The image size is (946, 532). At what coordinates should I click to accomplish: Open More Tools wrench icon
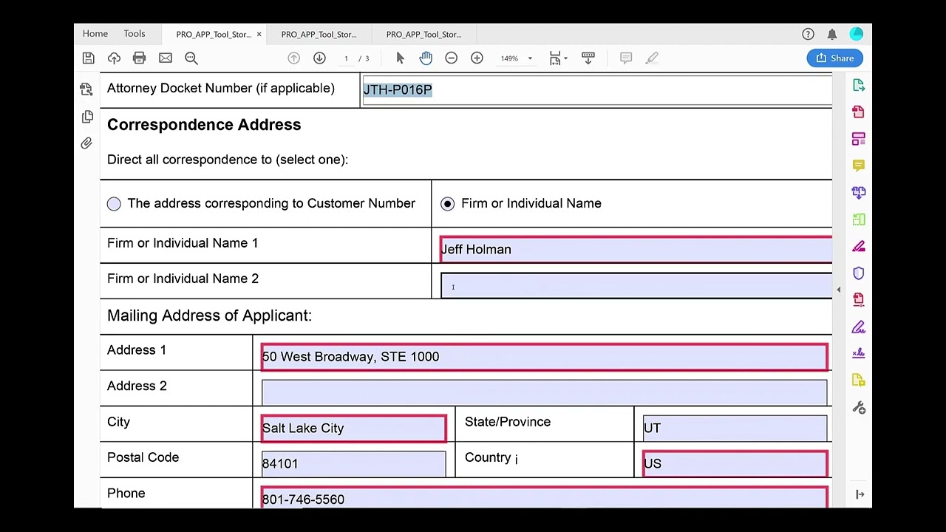click(x=859, y=408)
